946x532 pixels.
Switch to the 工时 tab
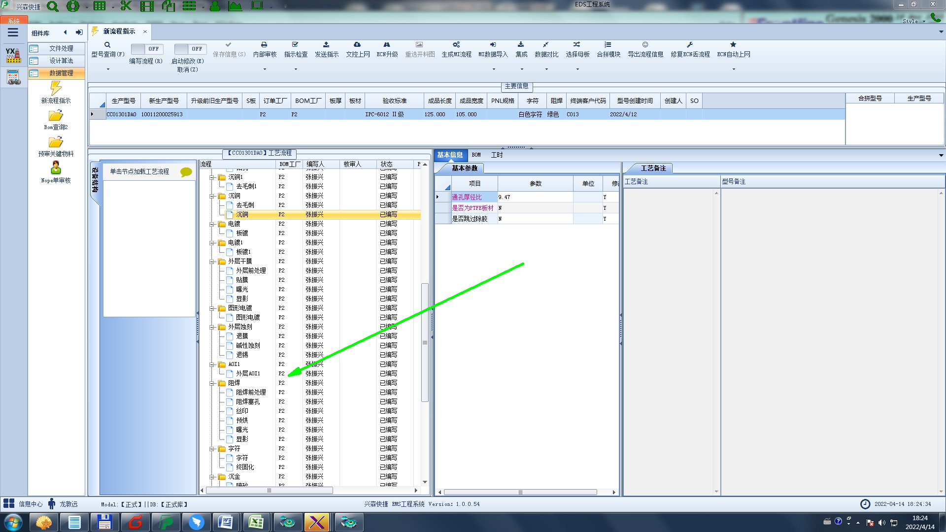[497, 155]
